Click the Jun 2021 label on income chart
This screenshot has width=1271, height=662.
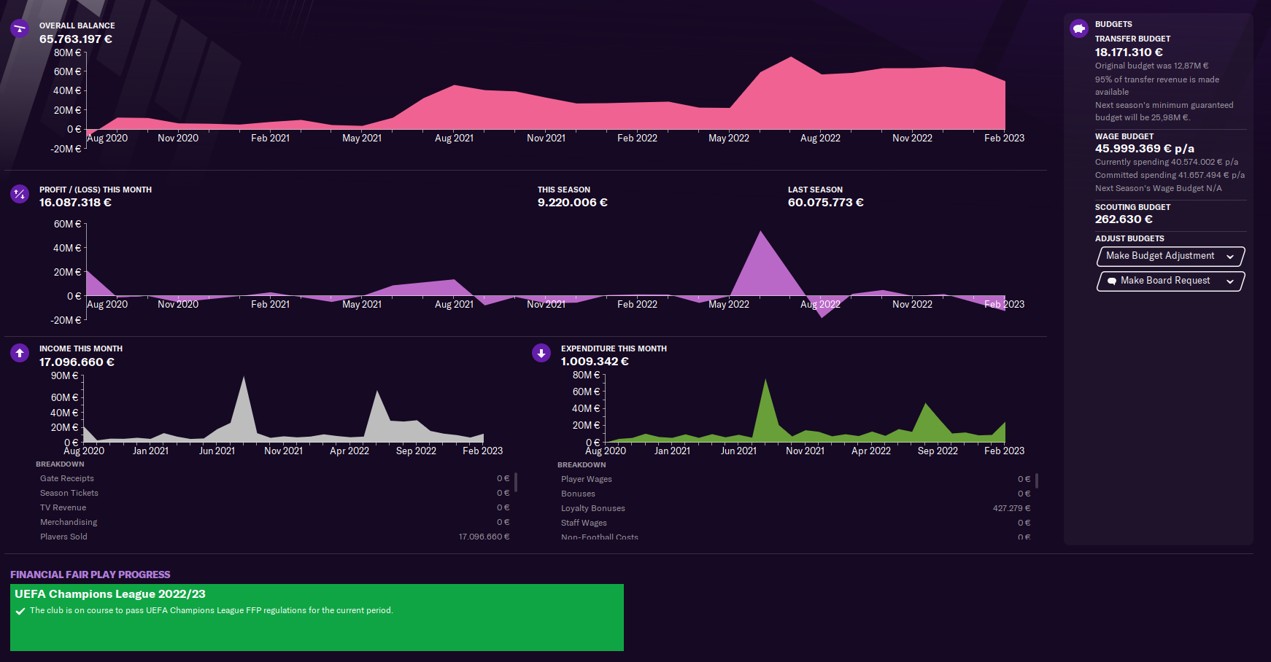pyautogui.click(x=217, y=451)
